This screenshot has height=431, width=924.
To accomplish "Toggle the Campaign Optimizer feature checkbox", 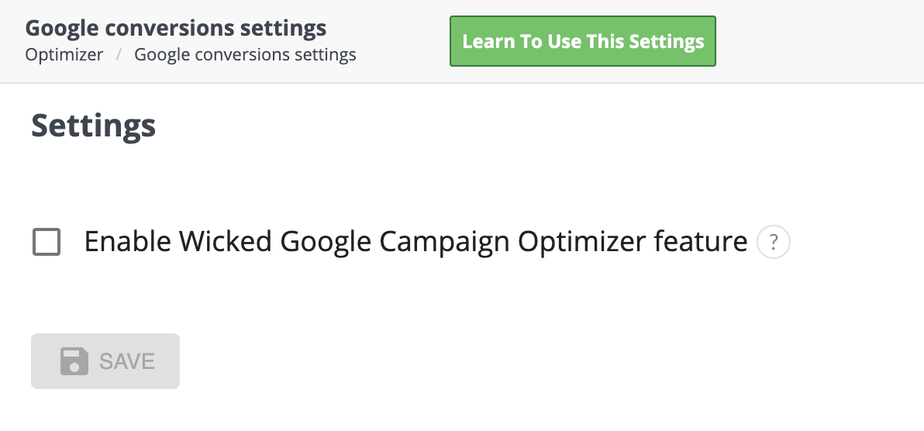I will pyautogui.click(x=47, y=242).
